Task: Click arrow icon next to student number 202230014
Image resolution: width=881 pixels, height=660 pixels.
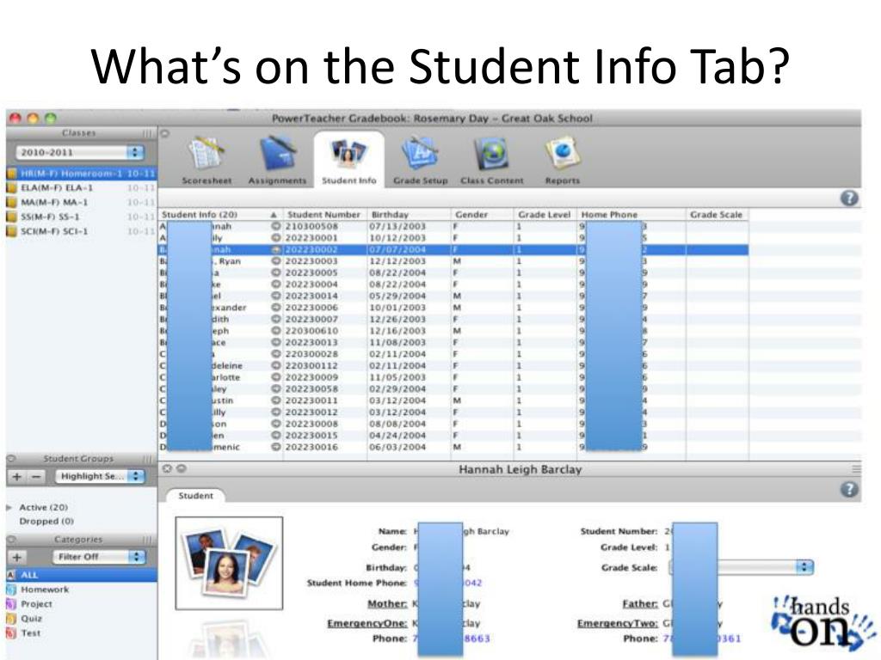Action: [x=276, y=296]
